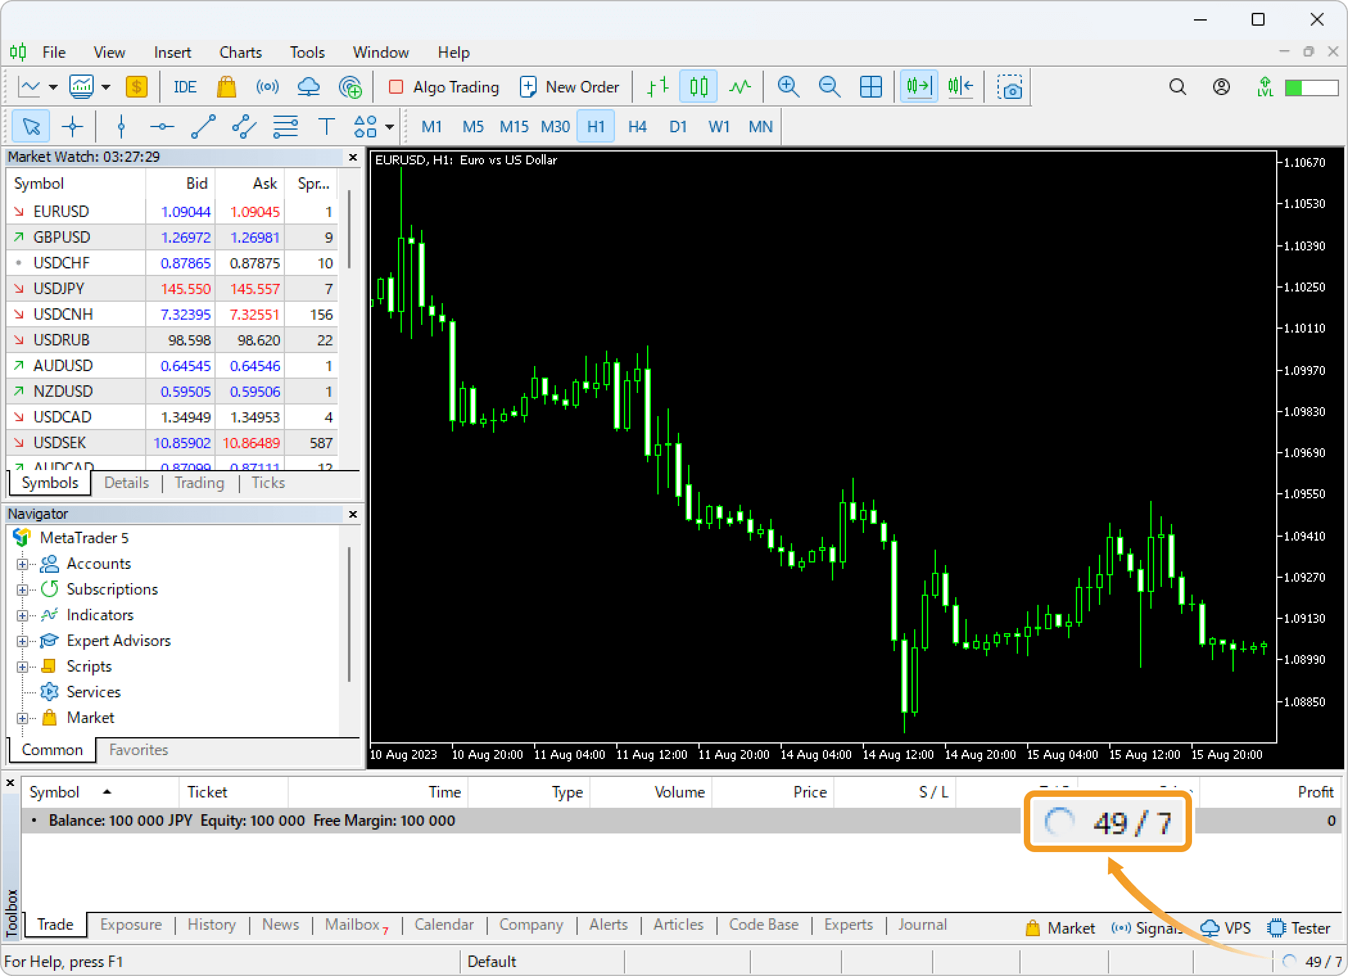This screenshot has height=976, width=1348.
Task: Expand the Expert Advisors node
Action: [22, 641]
